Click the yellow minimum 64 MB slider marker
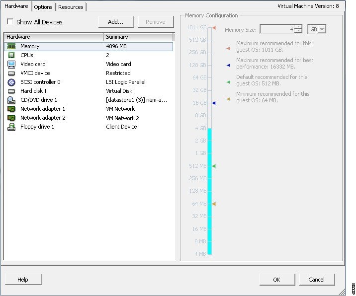The height and width of the screenshot is (296, 356). click(x=214, y=204)
